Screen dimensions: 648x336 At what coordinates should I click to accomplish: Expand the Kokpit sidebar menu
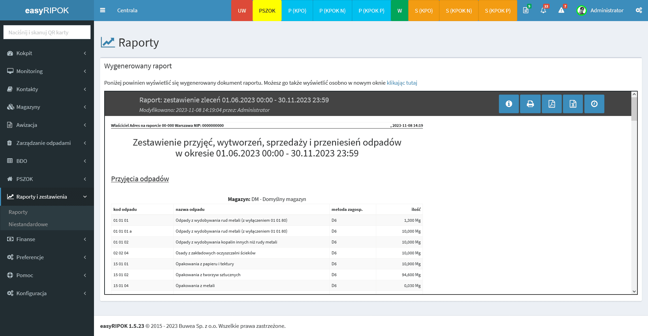(x=47, y=53)
